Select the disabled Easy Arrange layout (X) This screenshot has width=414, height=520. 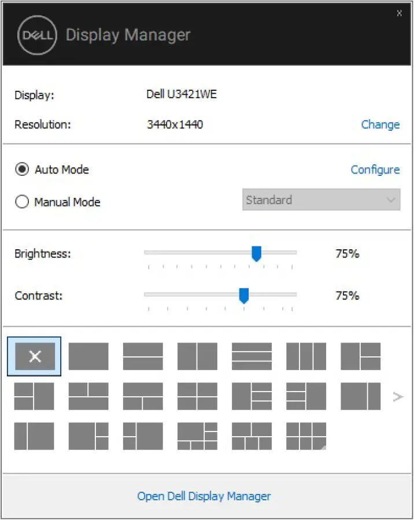34,357
